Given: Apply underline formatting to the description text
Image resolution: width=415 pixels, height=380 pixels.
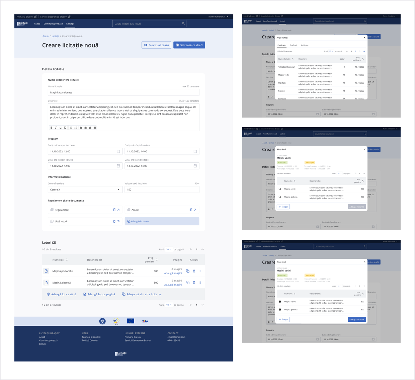Looking at the screenshot, I should coord(61,128).
